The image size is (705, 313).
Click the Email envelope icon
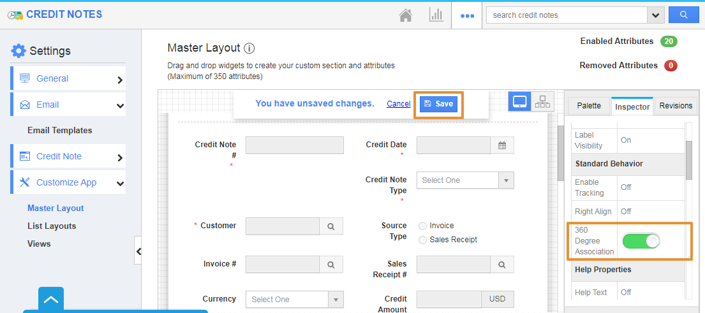[x=25, y=105]
